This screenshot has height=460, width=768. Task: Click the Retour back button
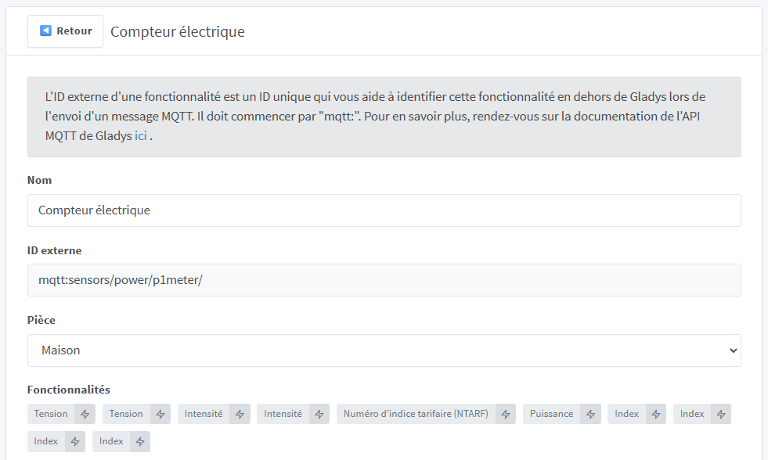(66, 31)
